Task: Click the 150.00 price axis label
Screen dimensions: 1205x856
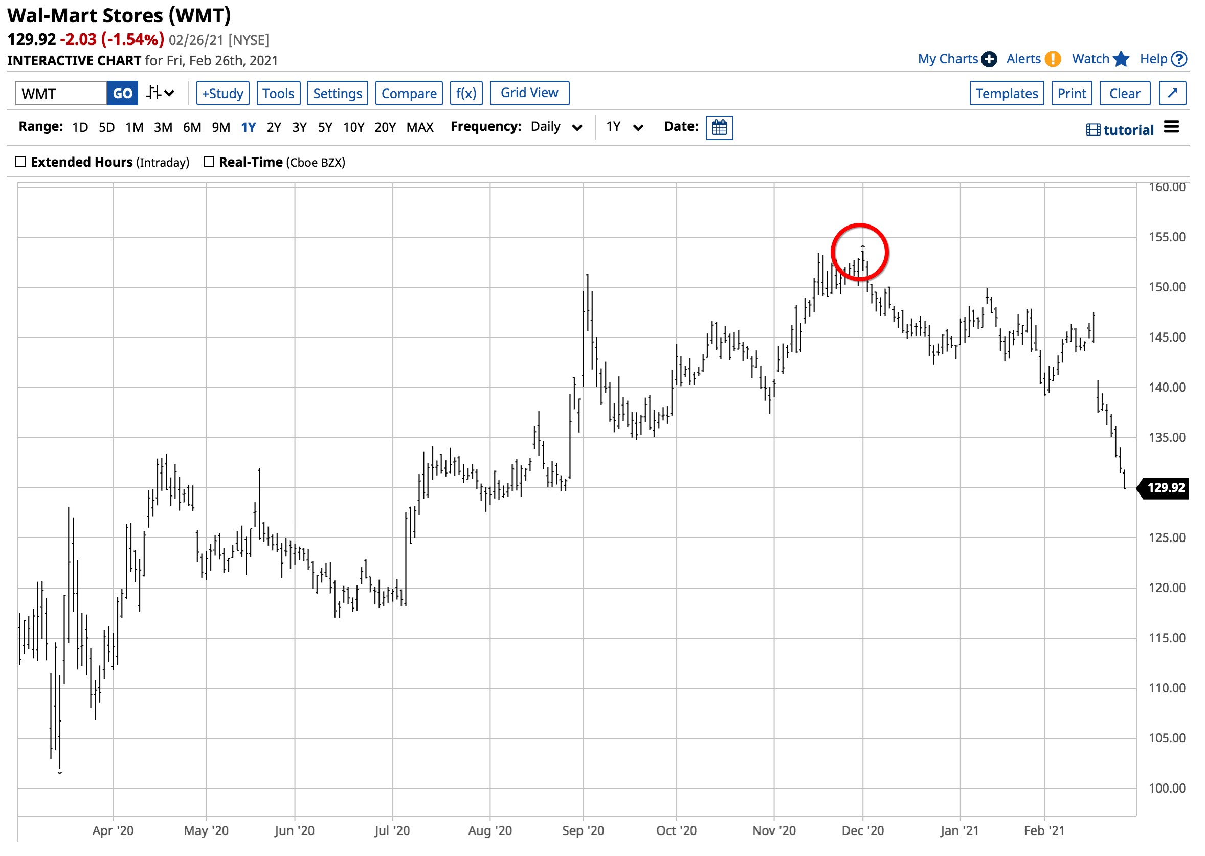Action: click(x=1167, y=287)
